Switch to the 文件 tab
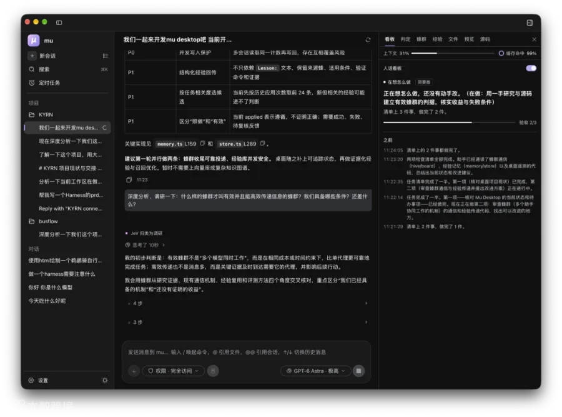Viewport: 562px width, 417px height. (453, 39)
